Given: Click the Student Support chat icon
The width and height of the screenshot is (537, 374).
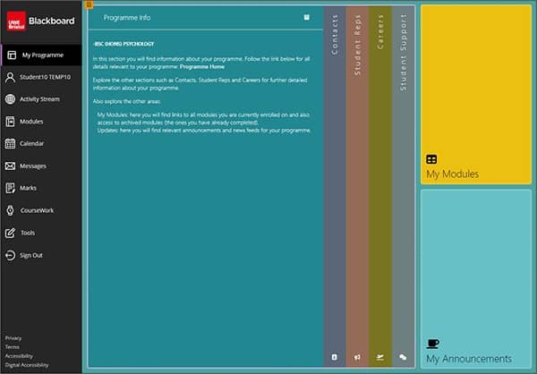Looking at the screenshot, I should pos(403,357).
